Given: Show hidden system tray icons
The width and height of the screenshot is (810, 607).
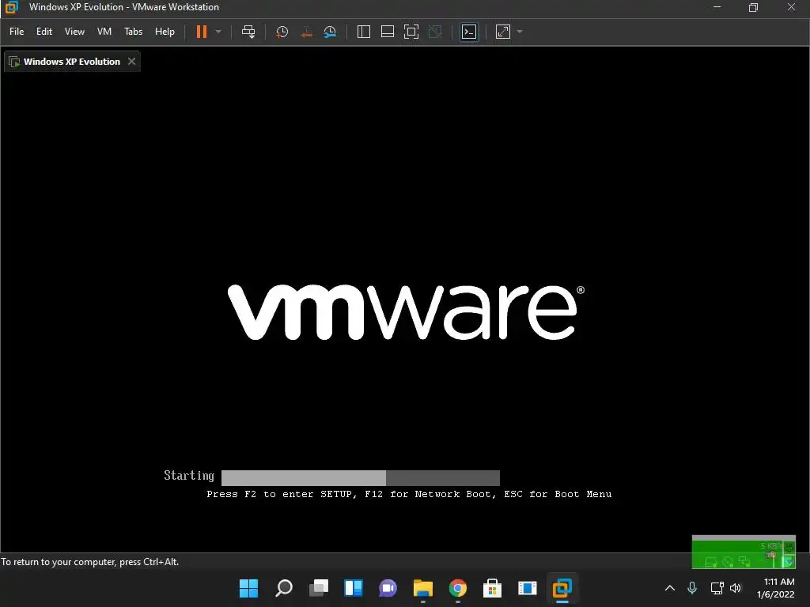Looking at the screenshot, I should (x=670, y=588).
